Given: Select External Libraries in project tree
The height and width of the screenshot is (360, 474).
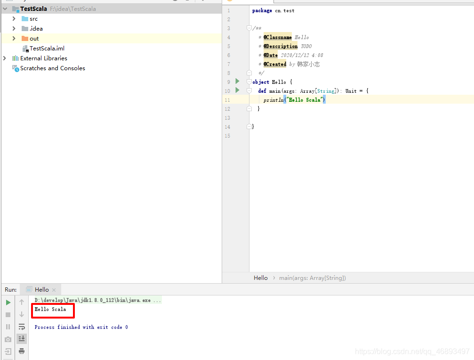Looking at the screenshot, I should point(43,58).
